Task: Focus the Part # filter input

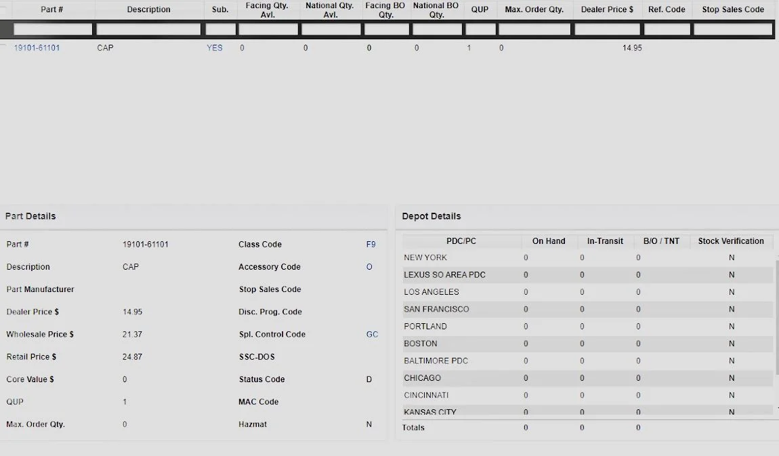Action: click(53, 30)
